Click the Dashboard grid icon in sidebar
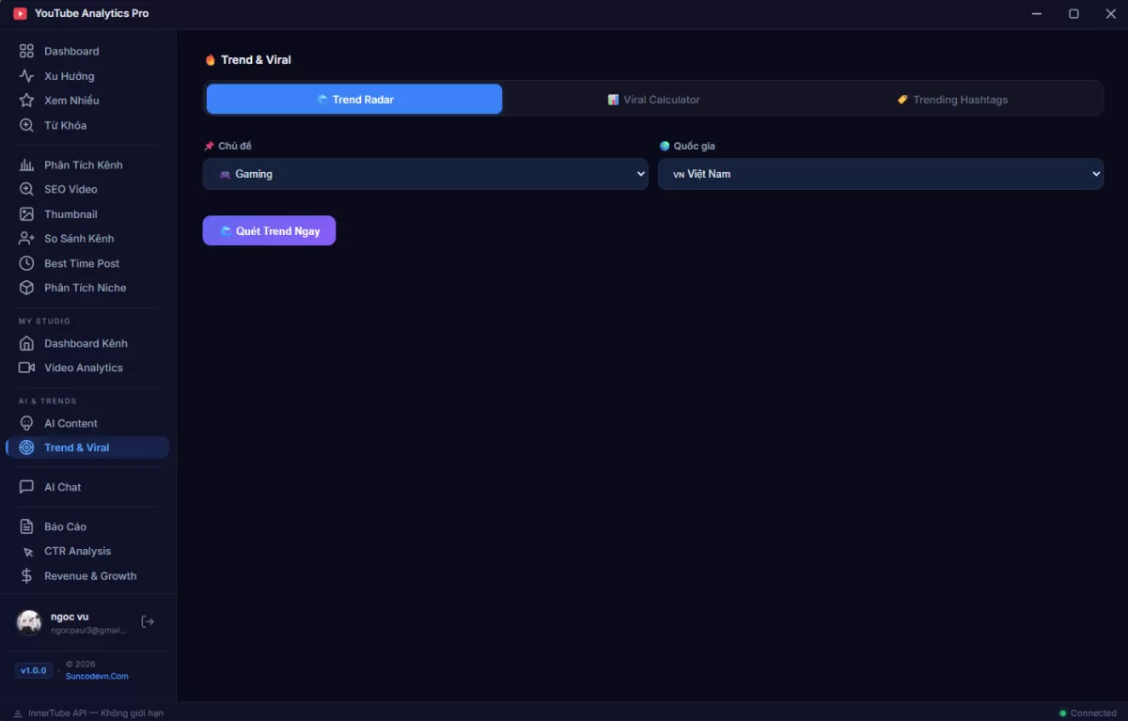 [26, 51]
